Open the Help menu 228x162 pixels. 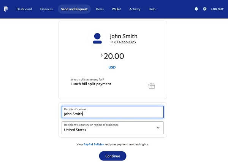click(x=152, y=9)
